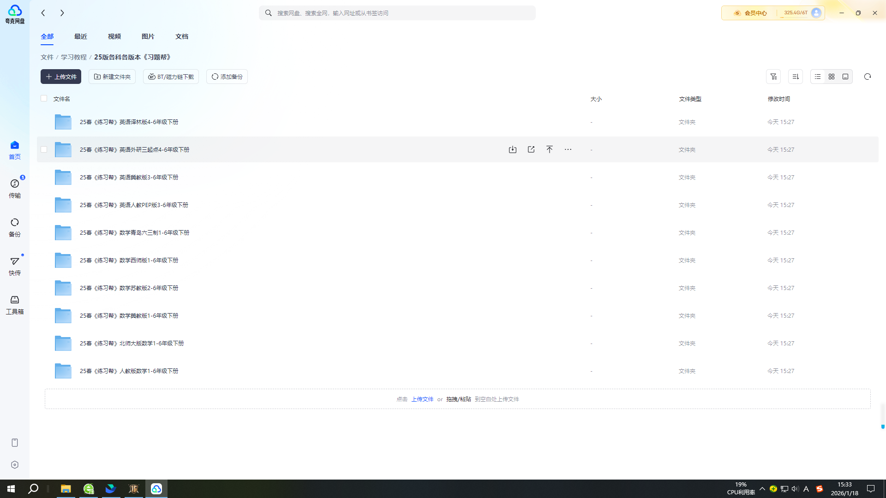Check the select-all box beside 文件名

coord(44,98)
